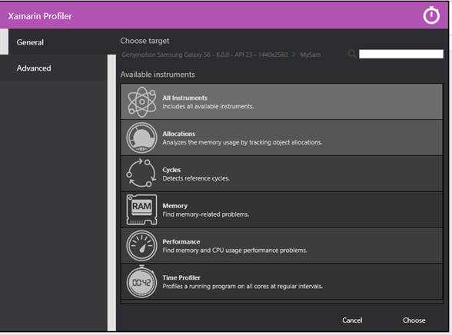Click the 'Available instruments' heading
Viewport: 452px width, 335px height.
tap(158, 75)
